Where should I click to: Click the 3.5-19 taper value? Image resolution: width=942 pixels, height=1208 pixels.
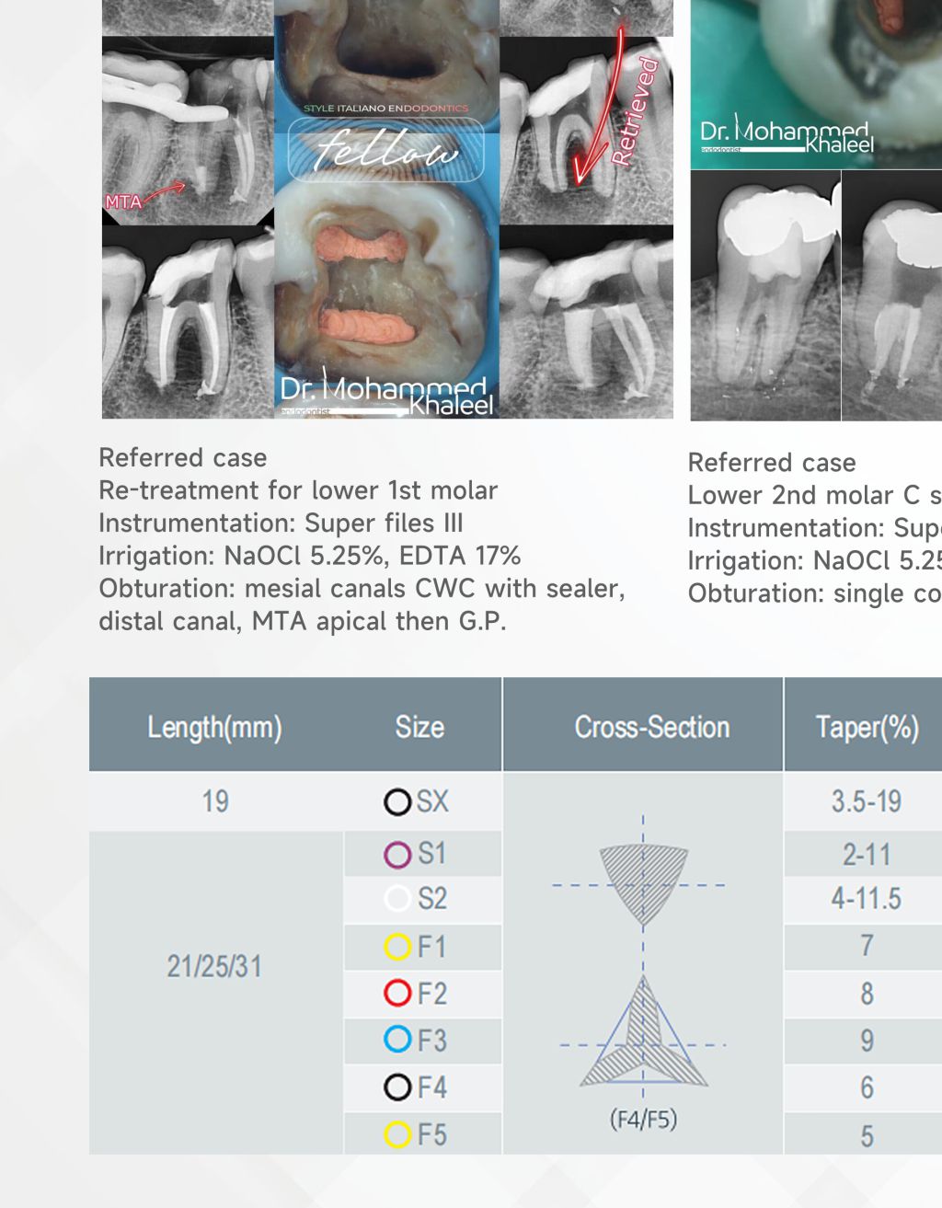867,801
